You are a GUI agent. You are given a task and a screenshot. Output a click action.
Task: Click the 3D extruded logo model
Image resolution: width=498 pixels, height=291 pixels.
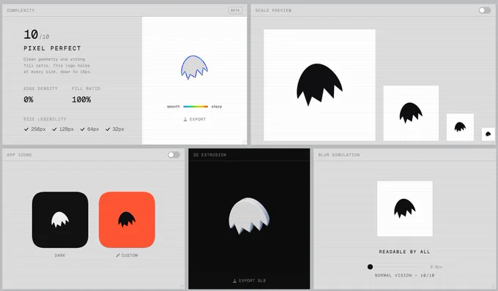(249, 216)
